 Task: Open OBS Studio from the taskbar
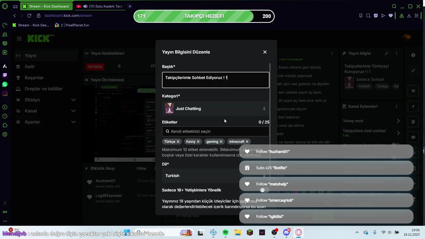pos(274,232)
